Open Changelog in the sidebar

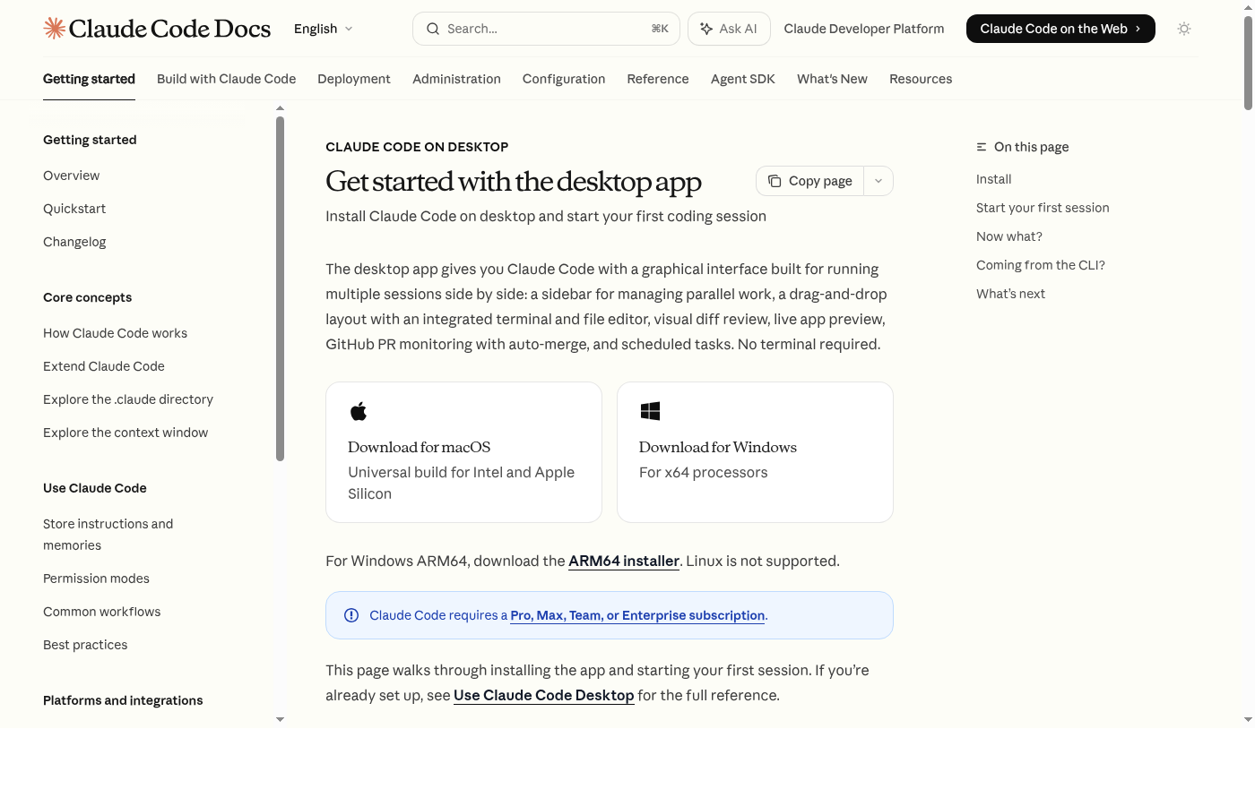click(x=74, y=242)
